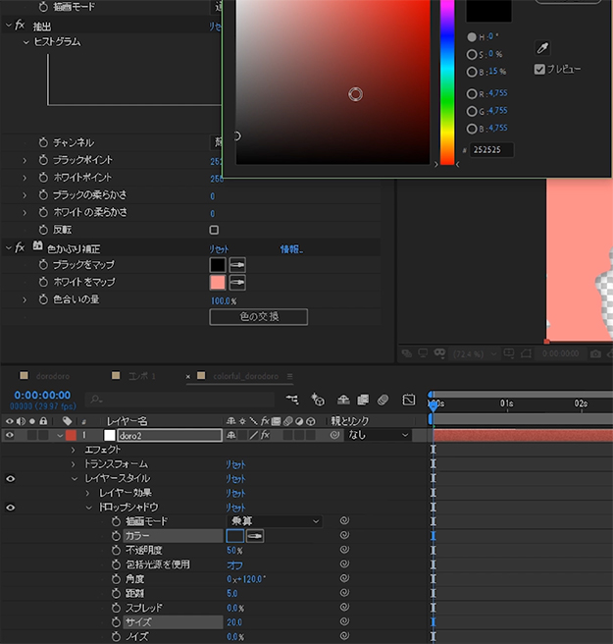Pick the color picker eyedropper tool
The image size is (613, 644).
pos(541,47)
